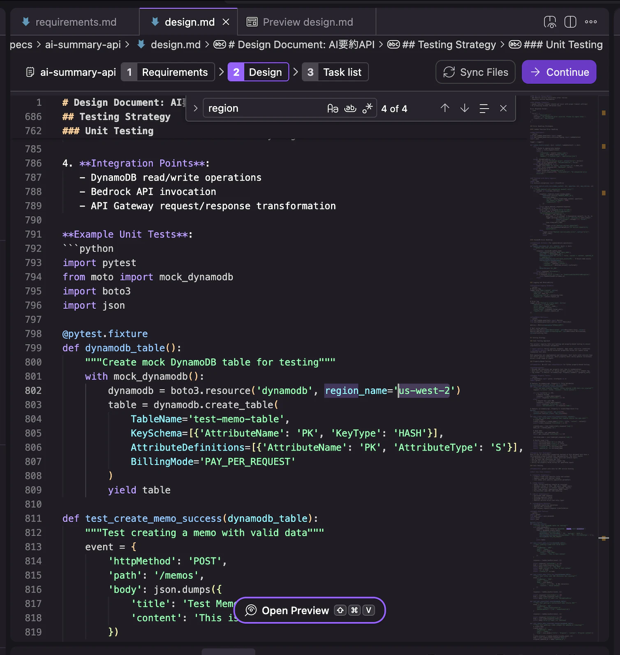Select the design.md editor tab
Screen dimensions: 620x655
coord(189,22)
